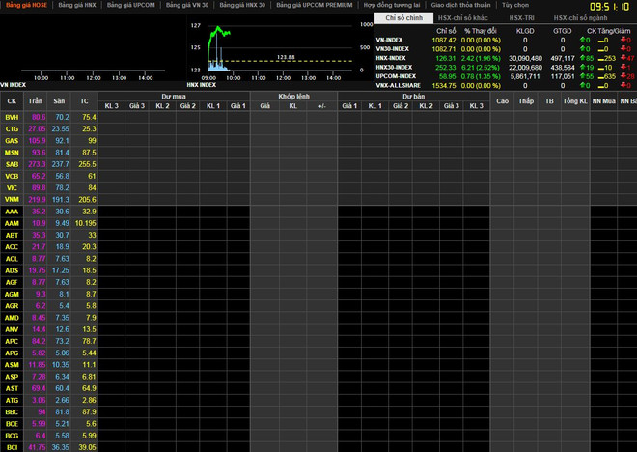Select the HSX-TRI index tab

[x=523, y=18]
